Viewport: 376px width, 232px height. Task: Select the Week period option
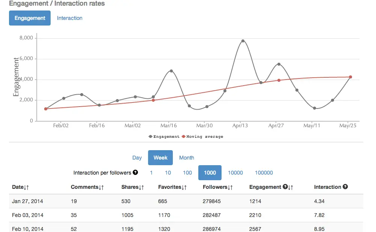click(160, 158)
